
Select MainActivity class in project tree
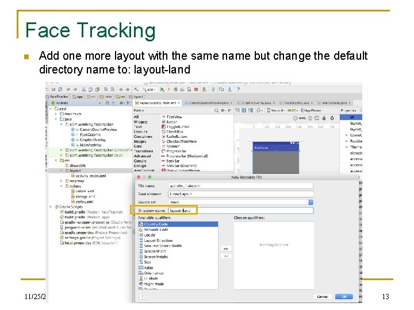coord(86,145)
